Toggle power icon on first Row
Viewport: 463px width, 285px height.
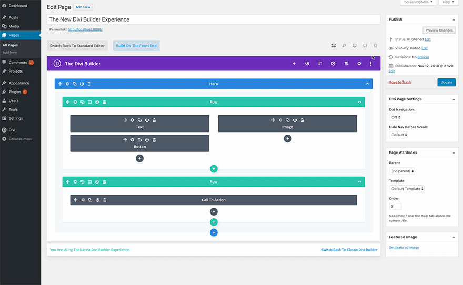(x=97, y=102)
